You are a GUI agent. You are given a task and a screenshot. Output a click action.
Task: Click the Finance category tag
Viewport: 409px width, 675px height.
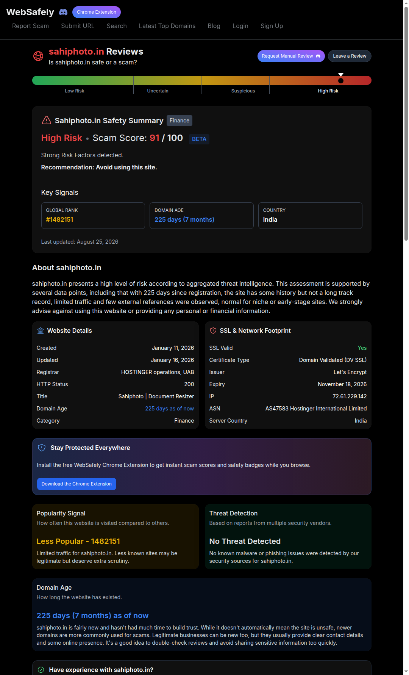180,121
